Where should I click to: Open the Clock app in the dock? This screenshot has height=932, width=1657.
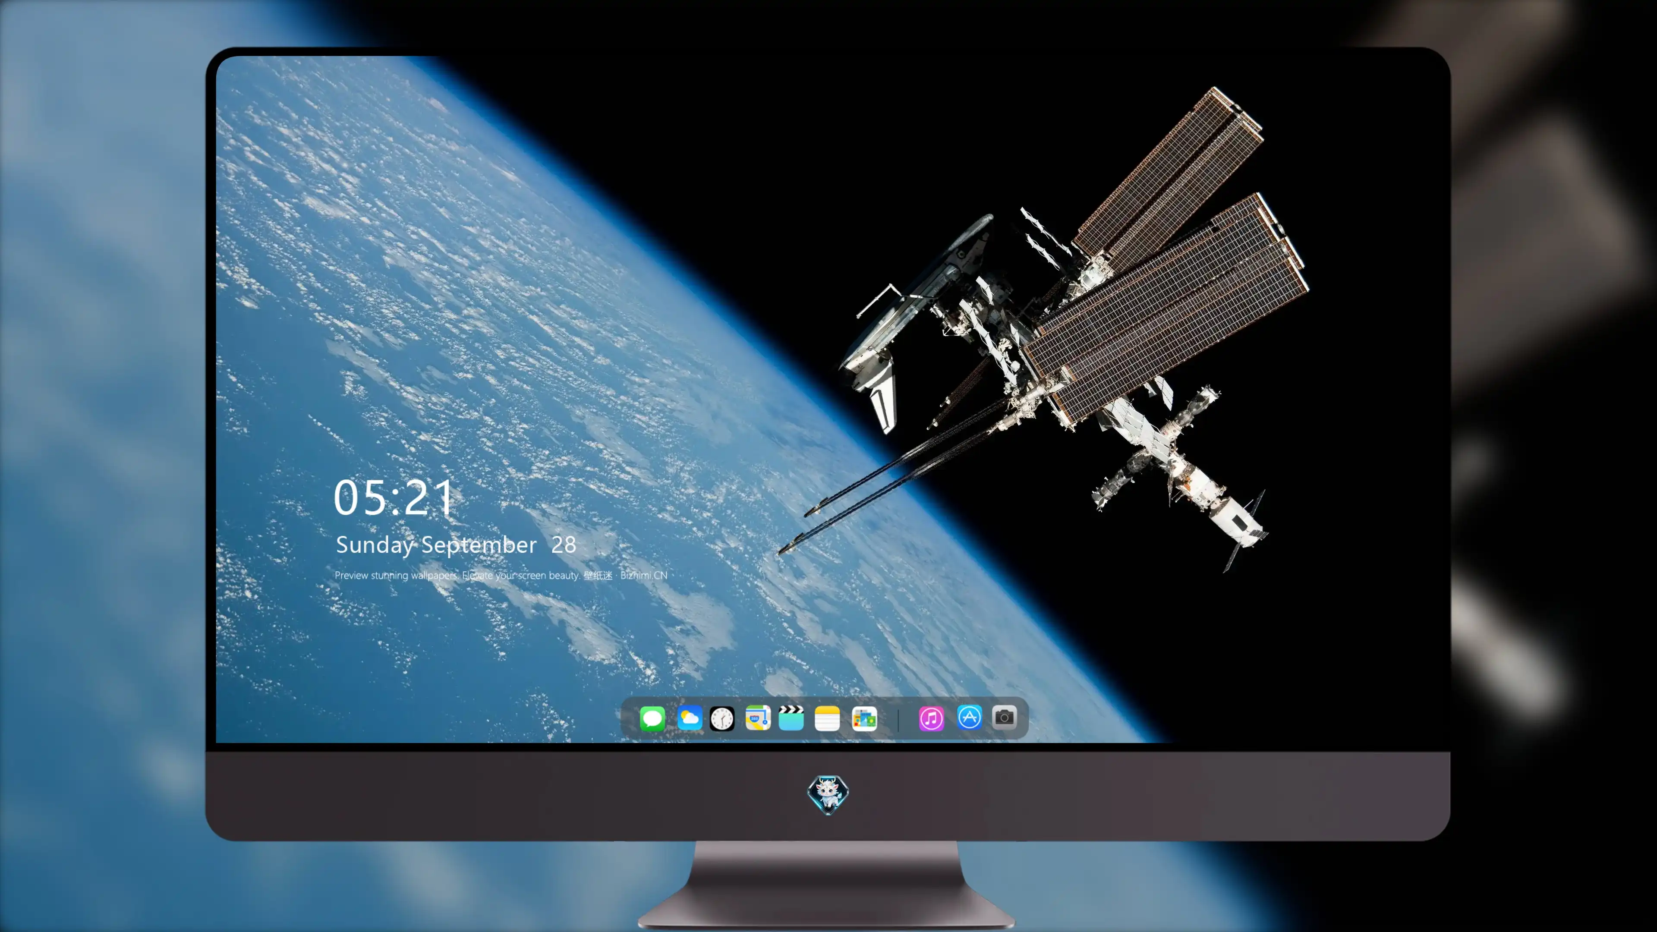point(722,718)
